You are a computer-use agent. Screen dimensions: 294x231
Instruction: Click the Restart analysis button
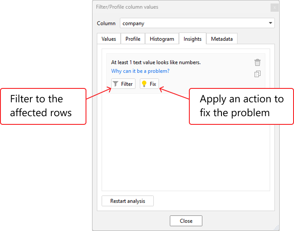pos(128,201)
